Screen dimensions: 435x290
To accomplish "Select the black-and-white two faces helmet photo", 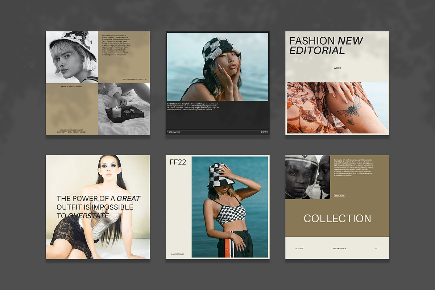I will click(x=307, y=177).
